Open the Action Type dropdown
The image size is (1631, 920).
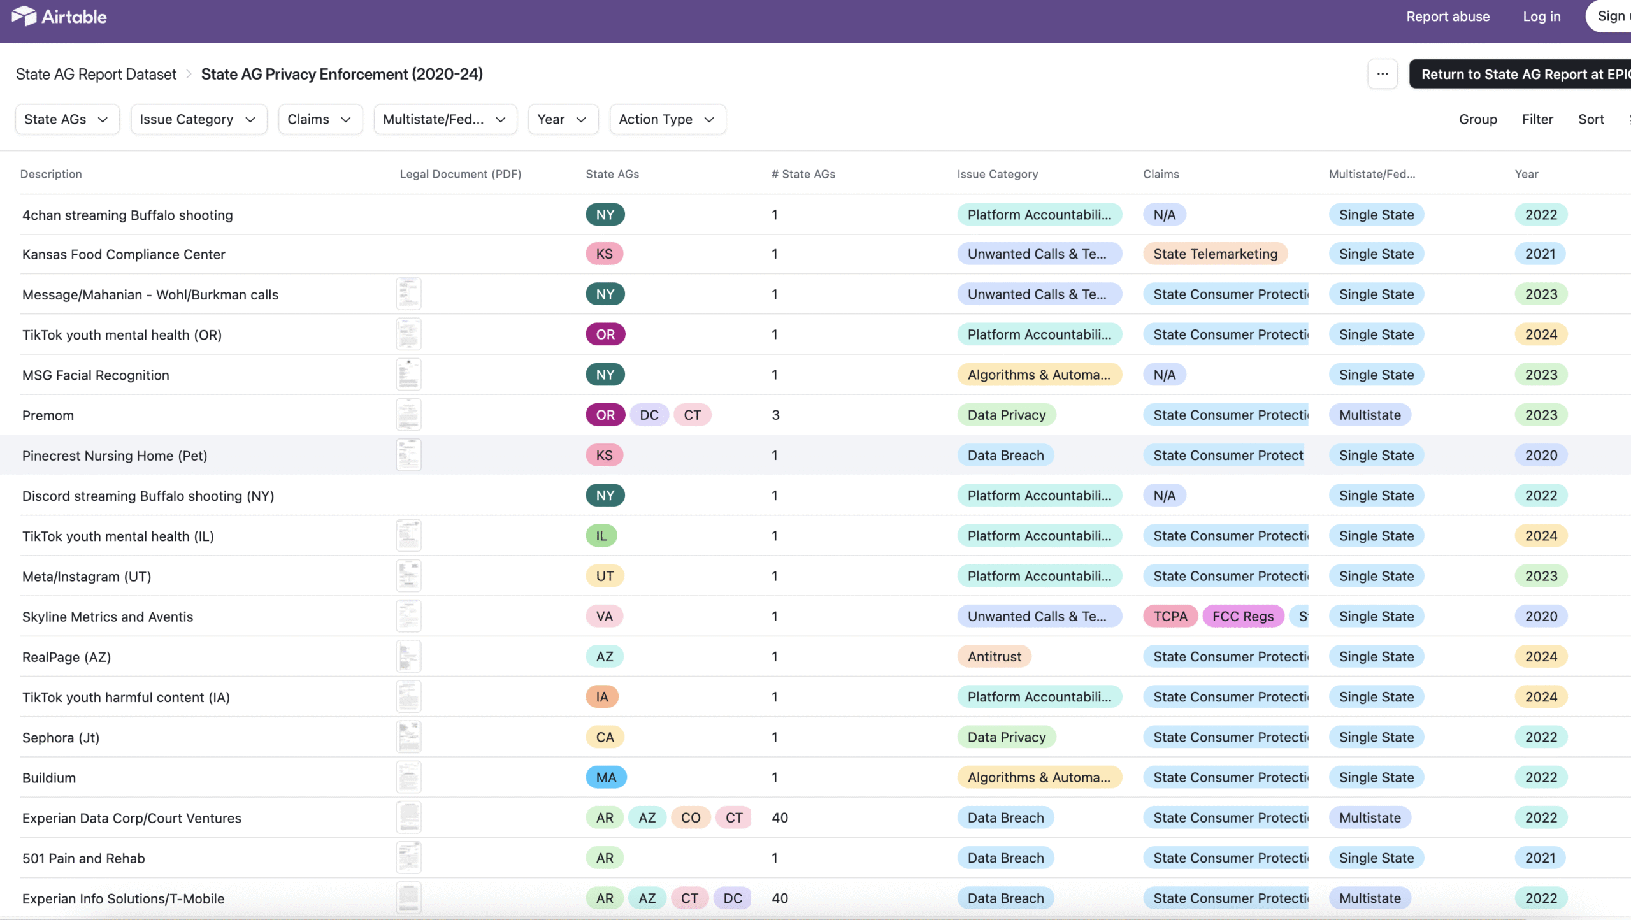tap(667, 119)
